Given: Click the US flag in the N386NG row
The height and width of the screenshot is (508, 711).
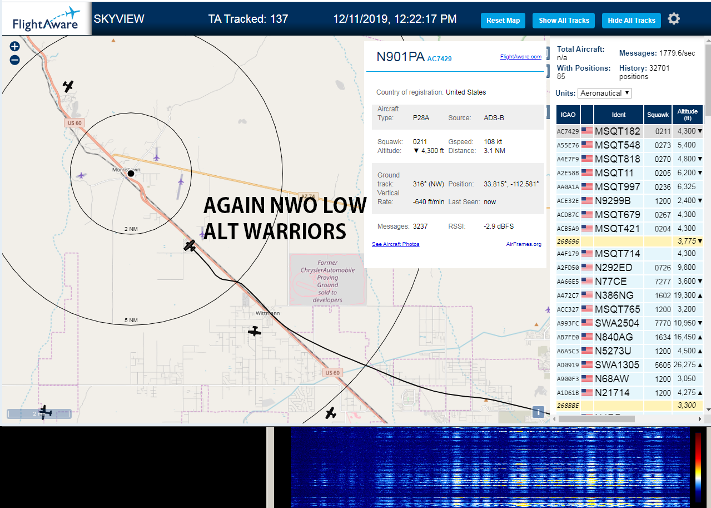Looking at the screenshot, I should pyautogui.click(x=587, y=295).
